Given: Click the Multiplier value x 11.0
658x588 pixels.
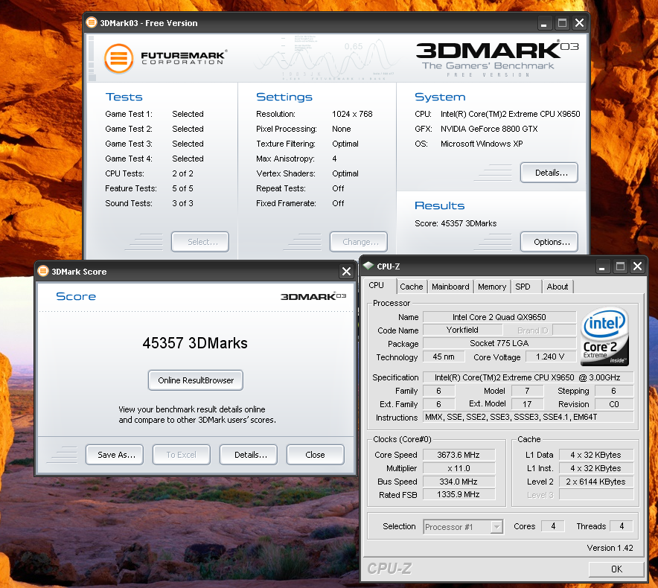Looking at the screenshot, I should 459,468.
